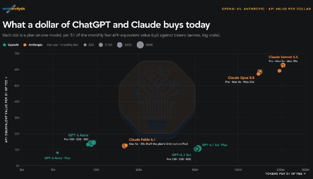Viewport: 313px width, 179px height.
Task: Click the GPT-6 Astra label text
Action: click(x=78, y=135)
